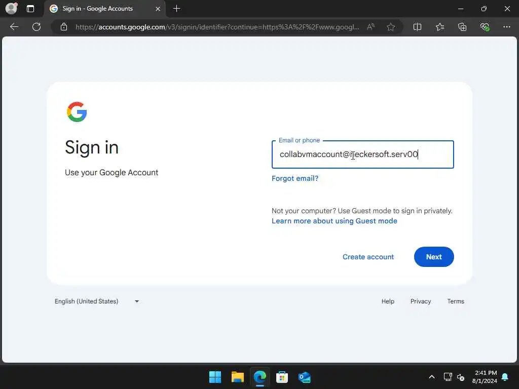Open the Collections icon
Viewport: 519px width, 389px height.
pyautogui.click(x=462, y=27)
